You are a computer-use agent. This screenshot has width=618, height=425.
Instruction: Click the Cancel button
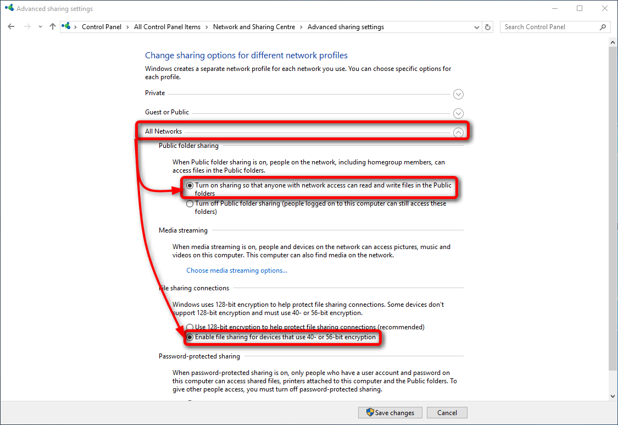pyautogui.click(x=447, y=412)
